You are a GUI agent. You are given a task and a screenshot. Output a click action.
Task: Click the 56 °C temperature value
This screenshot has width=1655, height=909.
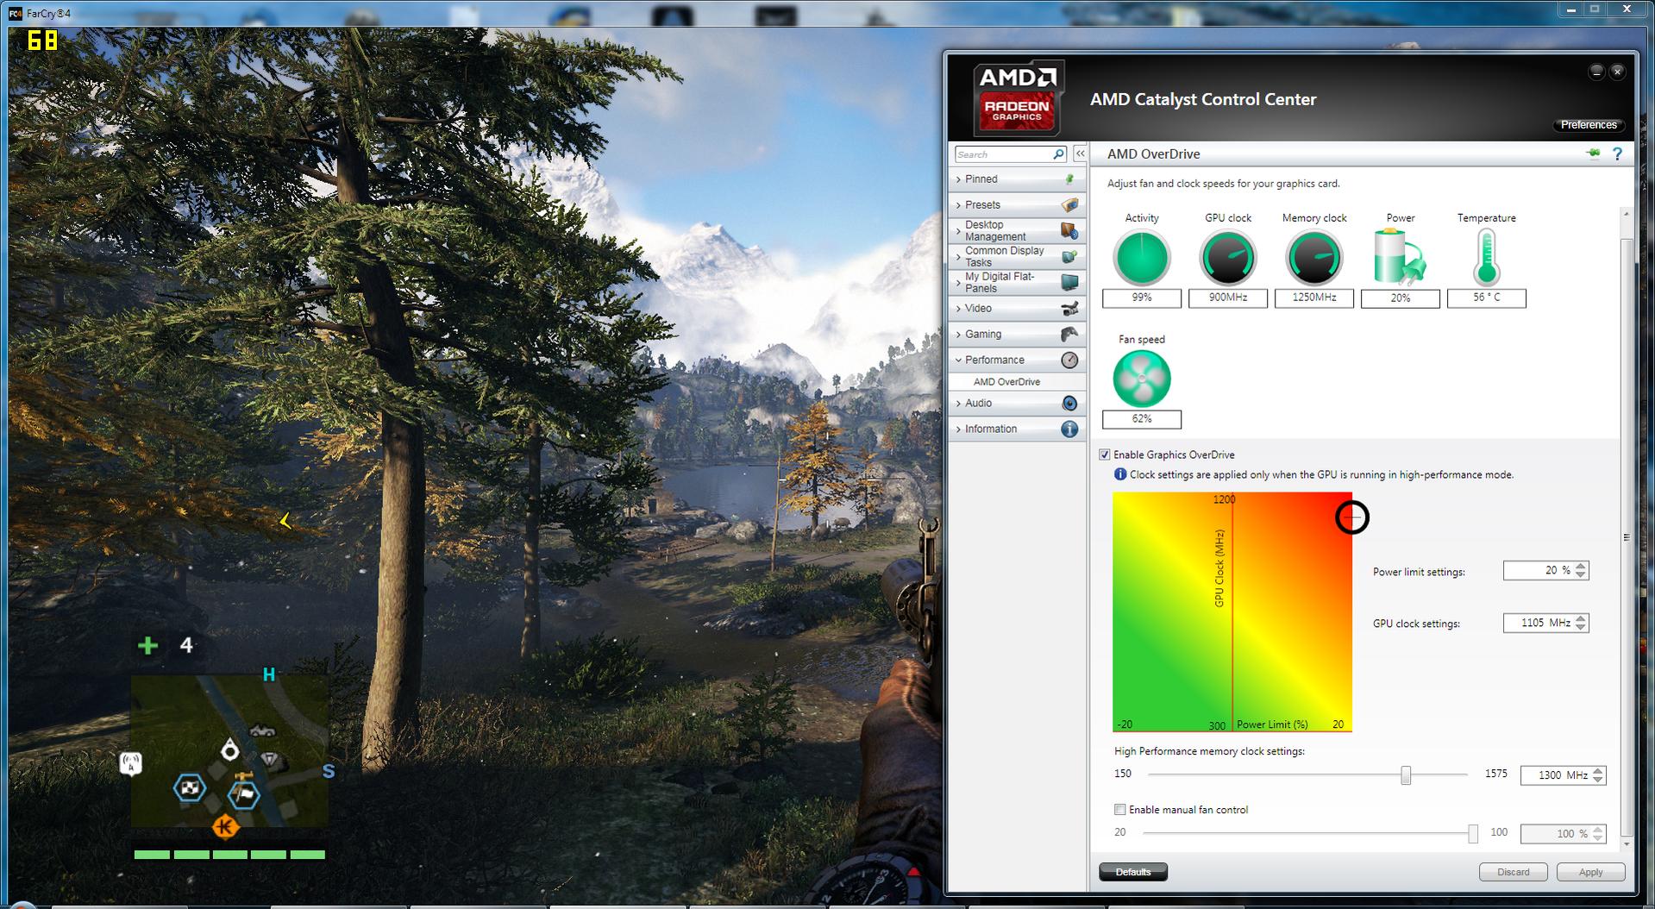click(x=1486, y=298)
